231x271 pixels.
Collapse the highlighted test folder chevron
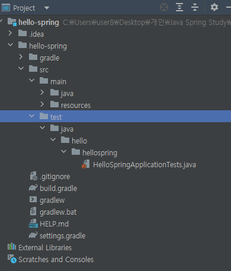click(31, 116)
